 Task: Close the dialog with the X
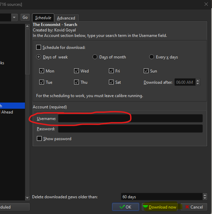[206, 4]
